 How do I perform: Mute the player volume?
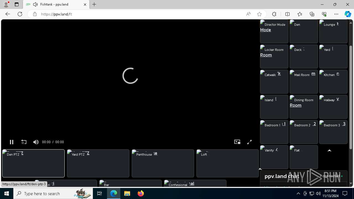pyautogui.click(x=36, y=142)
